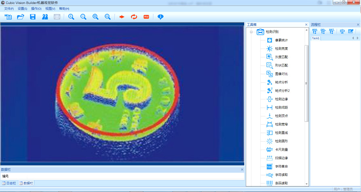Open the 视图(V) menu
This screenshot has width=361, height=192.
(x=50, y=8)
